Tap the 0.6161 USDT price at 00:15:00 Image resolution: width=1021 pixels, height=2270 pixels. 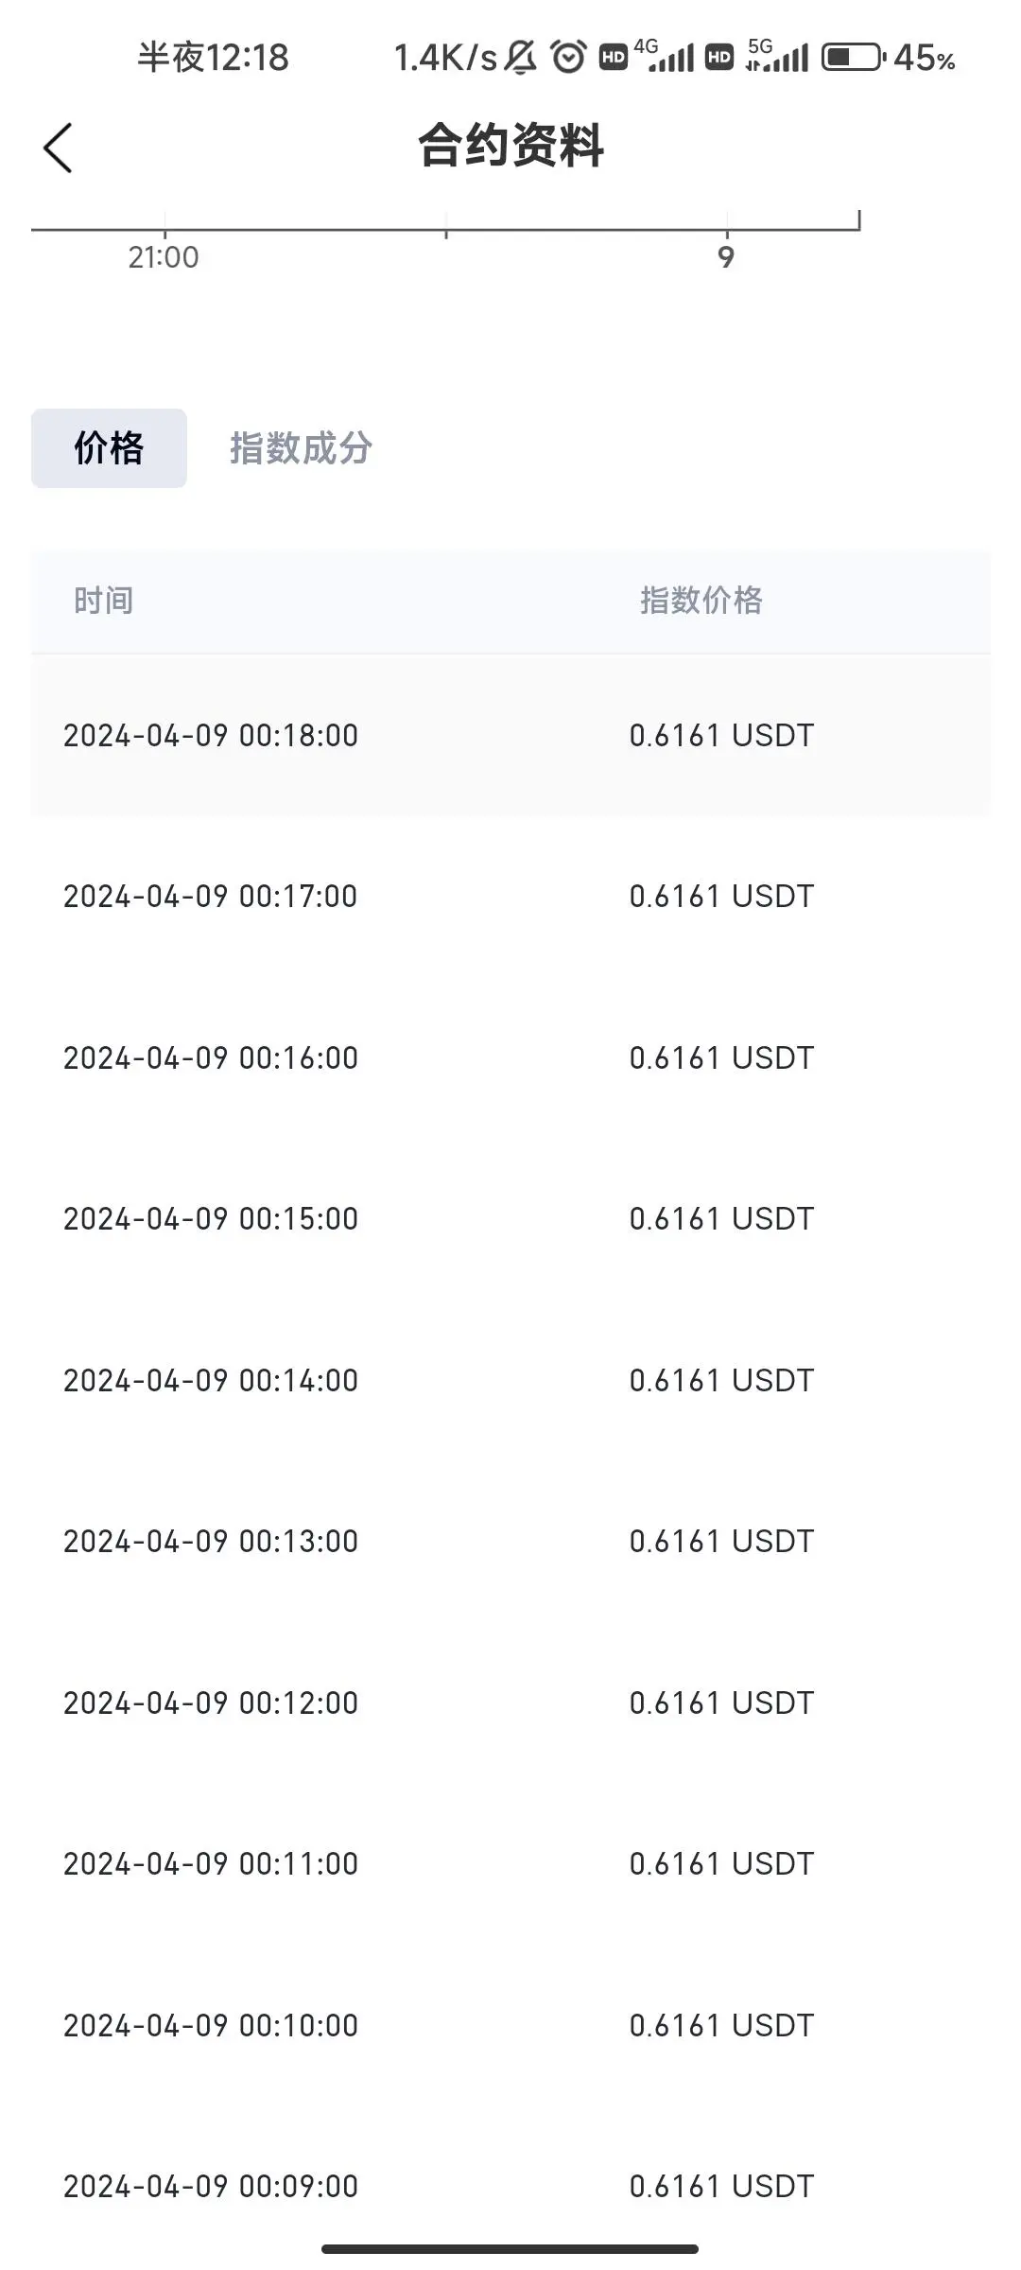click(721, 1218)
